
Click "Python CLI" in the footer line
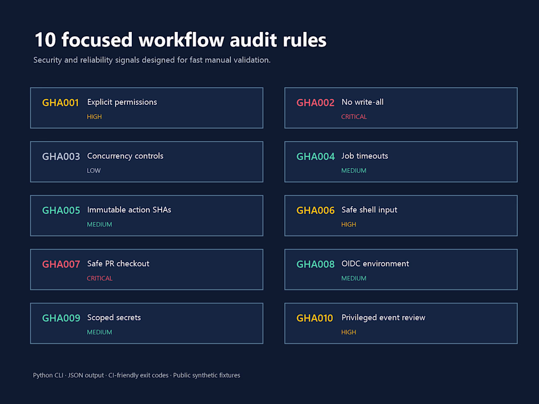(x=48, y=376)
